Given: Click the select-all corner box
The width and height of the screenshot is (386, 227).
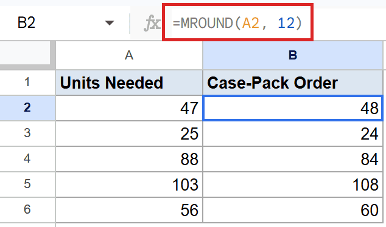Looking at the screenshot, I should coord(25,53).
